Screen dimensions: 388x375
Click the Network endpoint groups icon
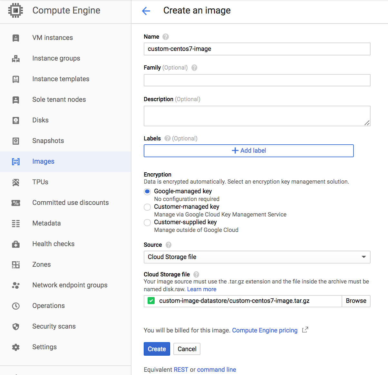16,285
